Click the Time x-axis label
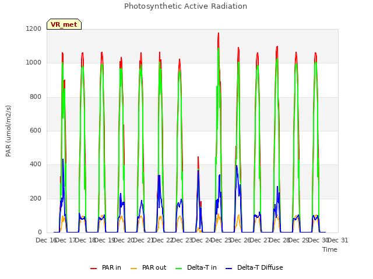This screenshot has height=279, width=373. [x=330, y=249]
